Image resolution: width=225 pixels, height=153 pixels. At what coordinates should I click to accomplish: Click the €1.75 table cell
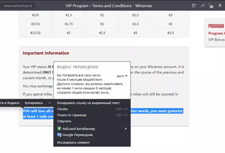tap(69, 24)
